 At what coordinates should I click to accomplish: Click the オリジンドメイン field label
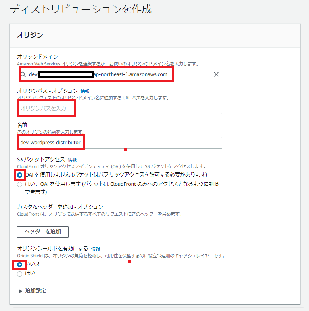click(37, 57)
